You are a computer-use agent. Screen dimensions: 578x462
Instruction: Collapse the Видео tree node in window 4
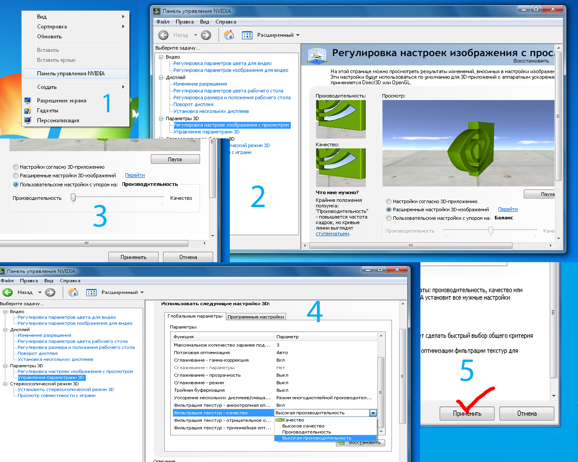[x=5, y=312]
